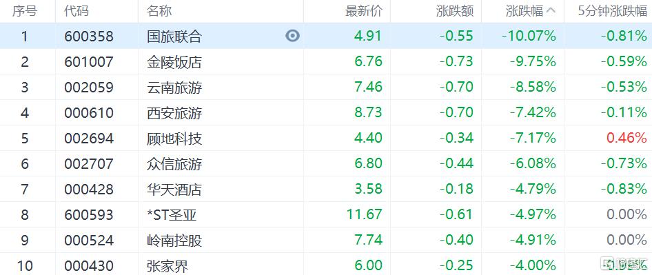
Task: Click change percent -6.08%
Action: (x=533, y=164)
